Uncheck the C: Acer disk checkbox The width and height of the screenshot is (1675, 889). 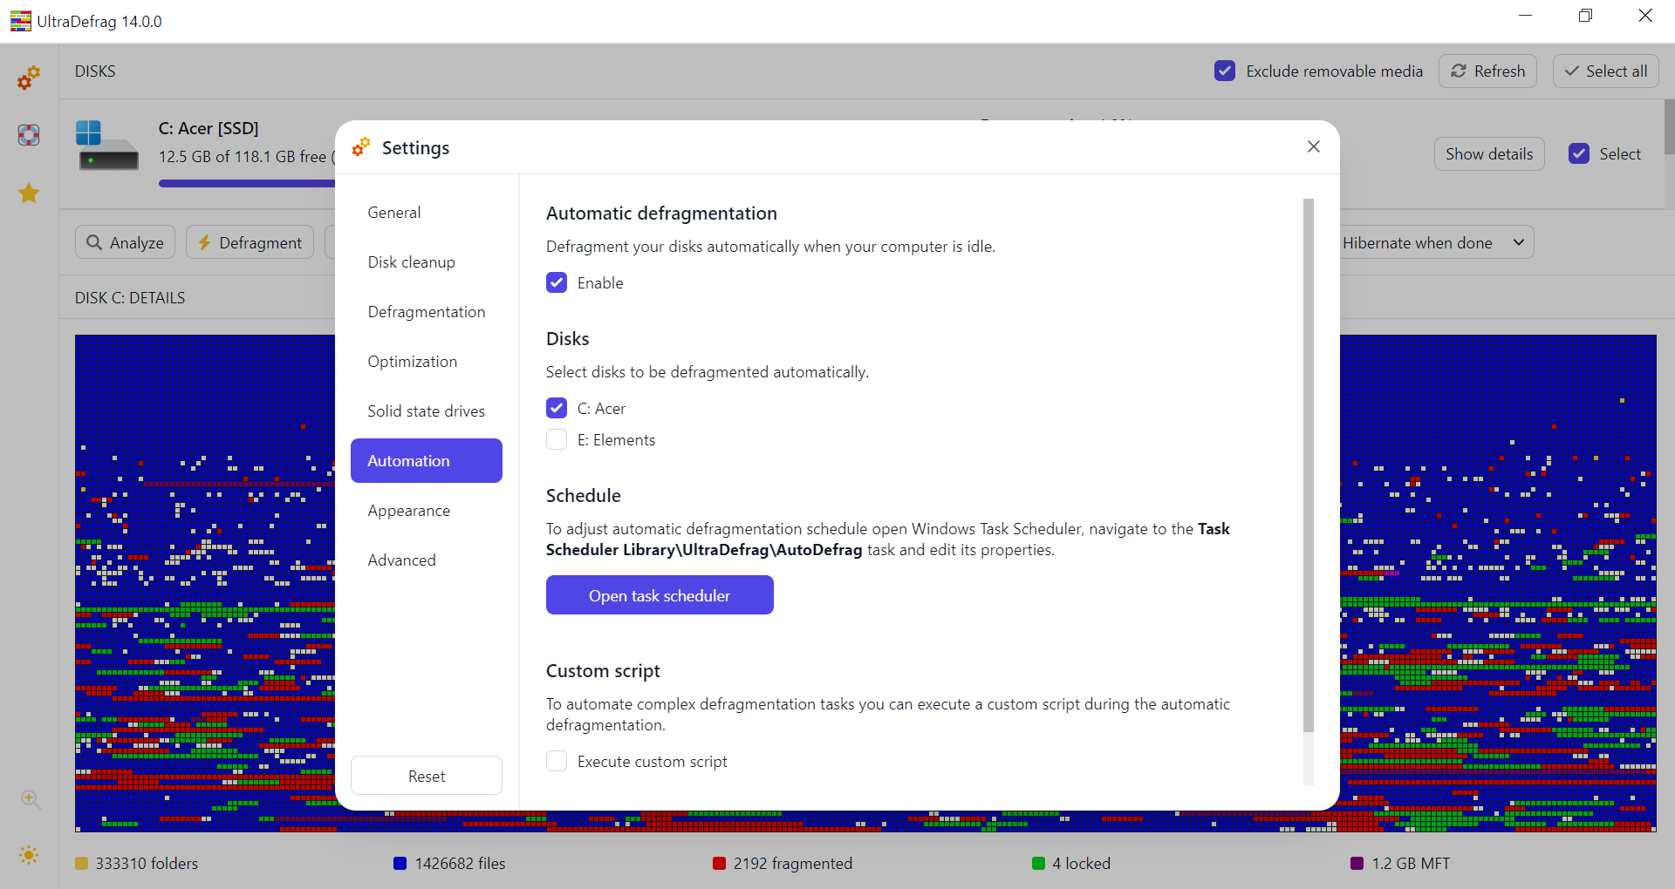pos(557,408)
